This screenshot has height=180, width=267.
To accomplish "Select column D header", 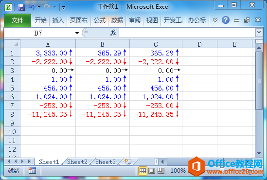I will tap(199, 44).
